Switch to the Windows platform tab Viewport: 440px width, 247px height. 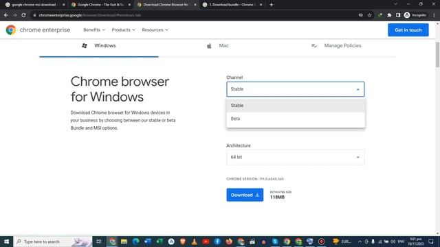coord(99,46)
